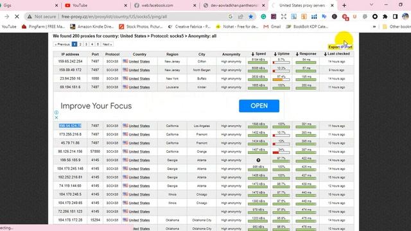Close the web.facebook.com tab
Screen dimensions: 411x231
coord(195,5)
